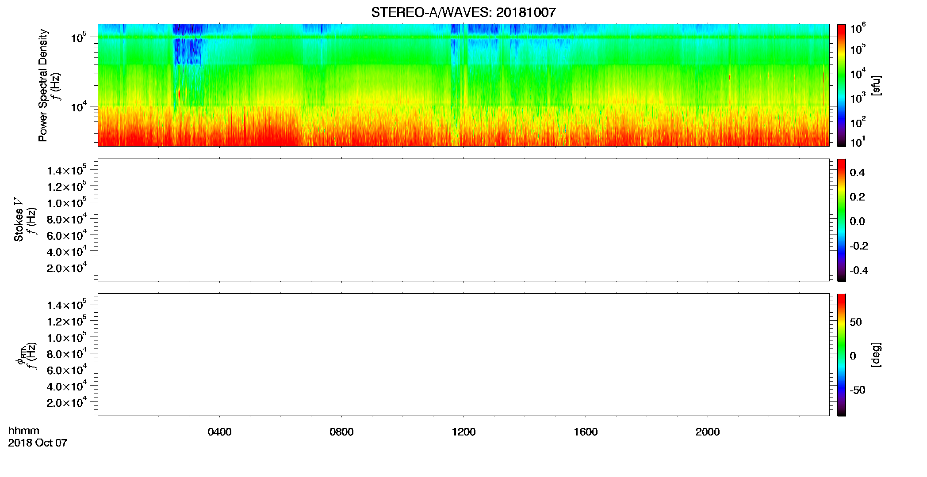Click the hhmm time axis label
927x477 pixels.
(24, 431)
